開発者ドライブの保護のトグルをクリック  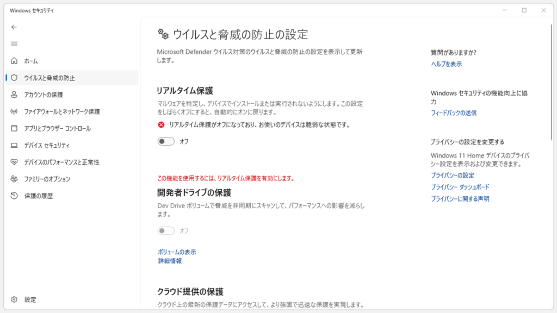point(166,231)
